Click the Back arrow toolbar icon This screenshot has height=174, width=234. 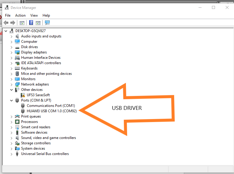[6, 23]
